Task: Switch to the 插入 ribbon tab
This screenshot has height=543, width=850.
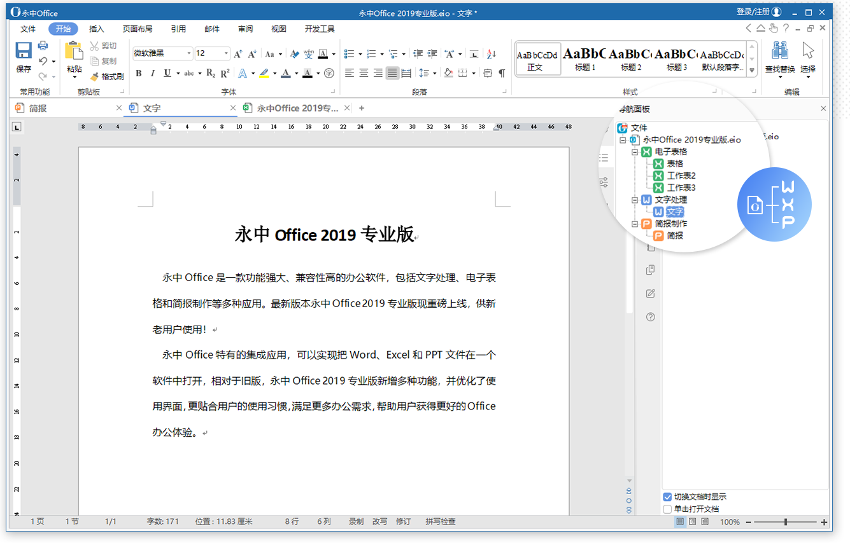Action: pyautogui.click(x=96, y=29)
